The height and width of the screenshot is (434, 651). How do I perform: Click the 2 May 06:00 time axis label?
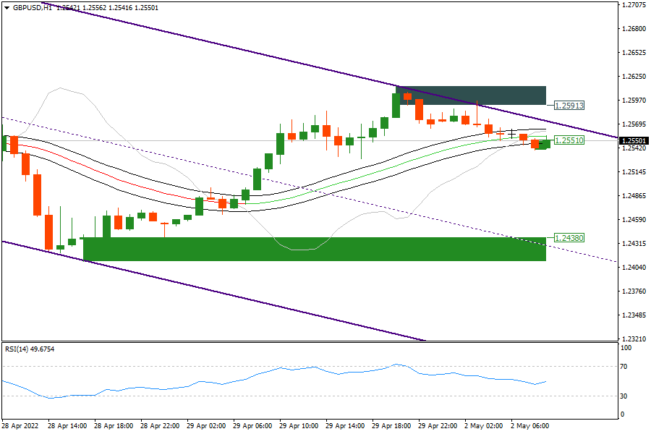[532, 426]
